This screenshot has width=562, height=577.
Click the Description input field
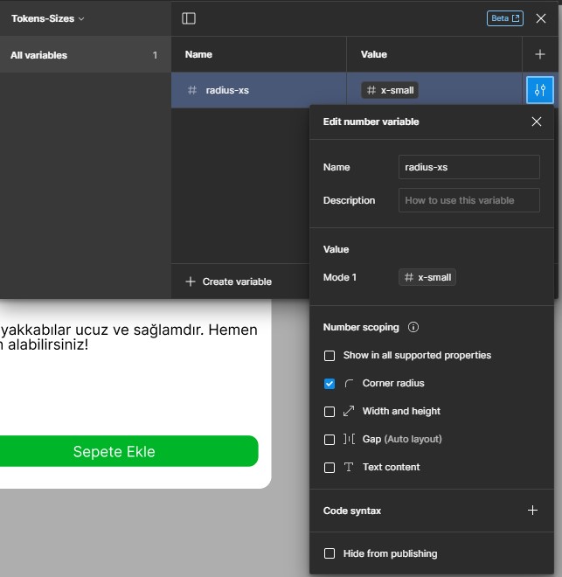[468, 200]
